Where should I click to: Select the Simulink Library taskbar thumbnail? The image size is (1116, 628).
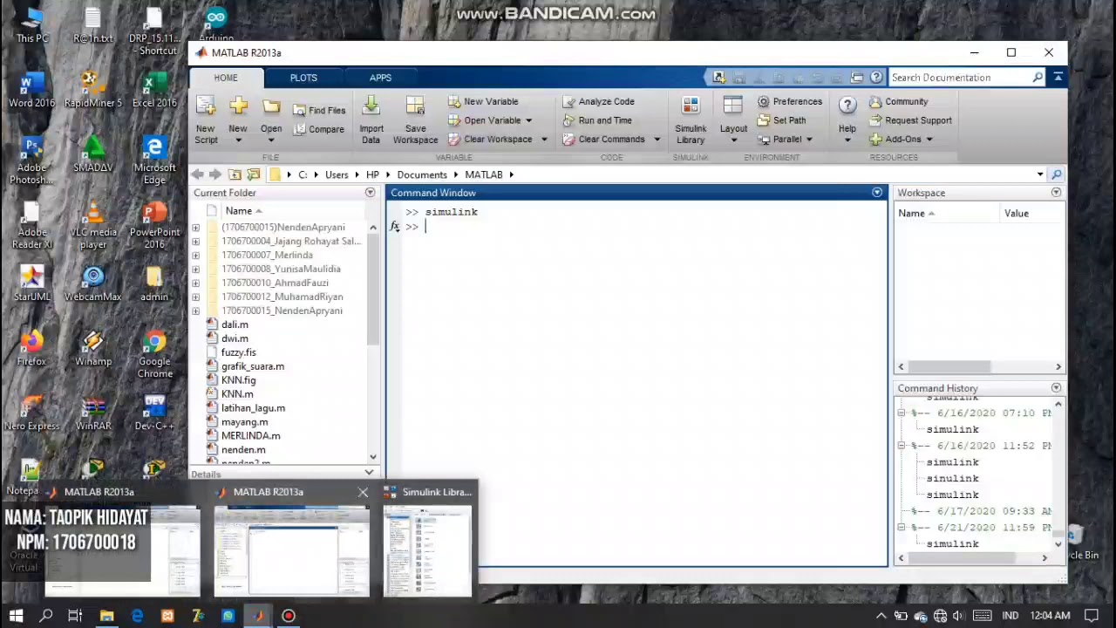427,553
